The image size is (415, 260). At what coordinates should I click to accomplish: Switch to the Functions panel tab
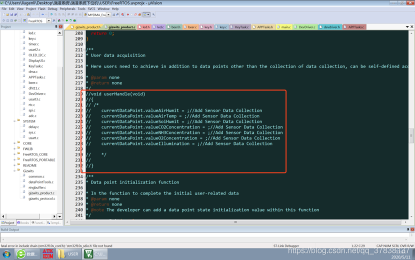click(x=38, y=223)
